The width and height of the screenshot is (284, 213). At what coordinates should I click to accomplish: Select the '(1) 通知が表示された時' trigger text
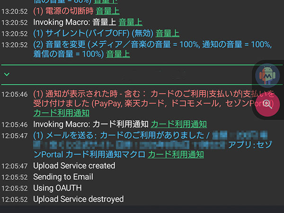tap(154, 99)
